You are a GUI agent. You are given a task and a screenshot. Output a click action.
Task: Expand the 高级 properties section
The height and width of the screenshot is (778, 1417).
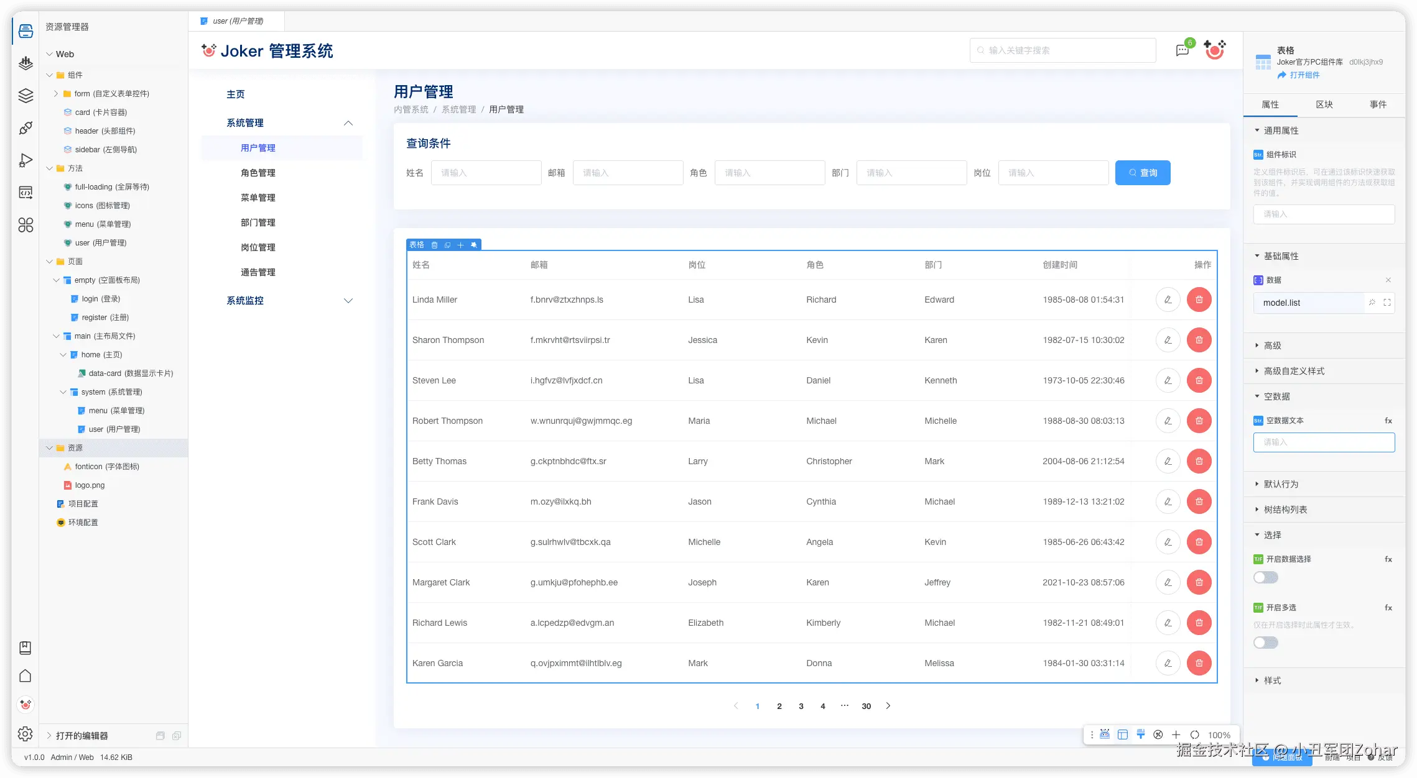pyautogui.click(x=1272, y=346)
